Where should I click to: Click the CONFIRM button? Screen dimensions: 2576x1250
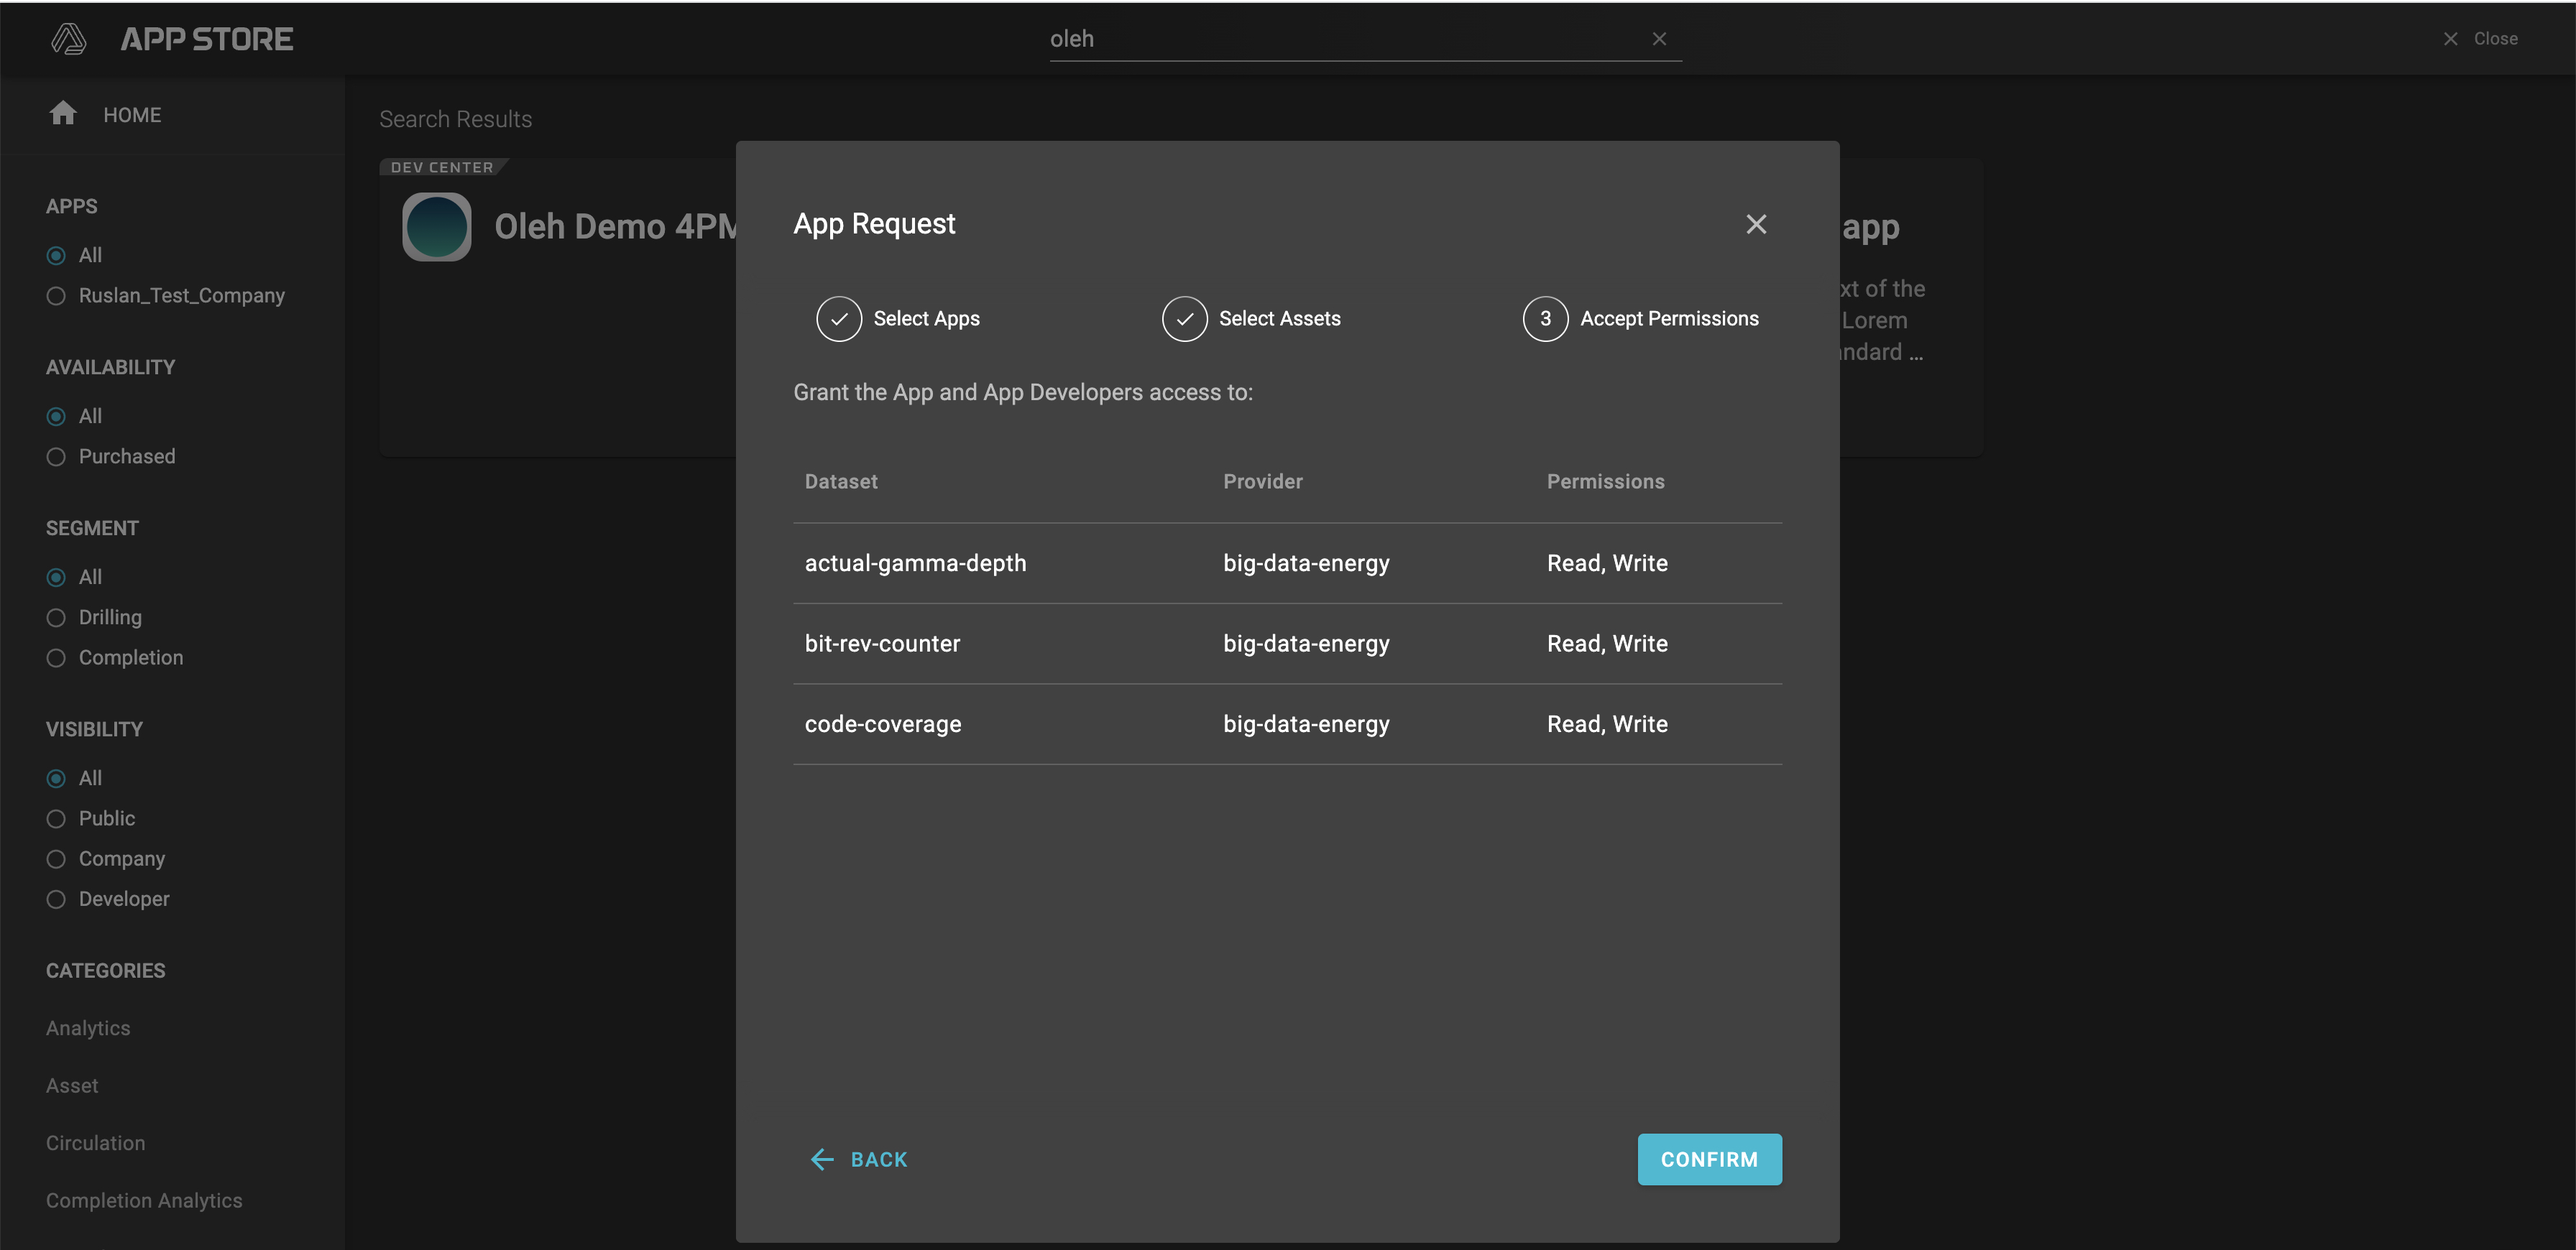tap(1709, 1159)
